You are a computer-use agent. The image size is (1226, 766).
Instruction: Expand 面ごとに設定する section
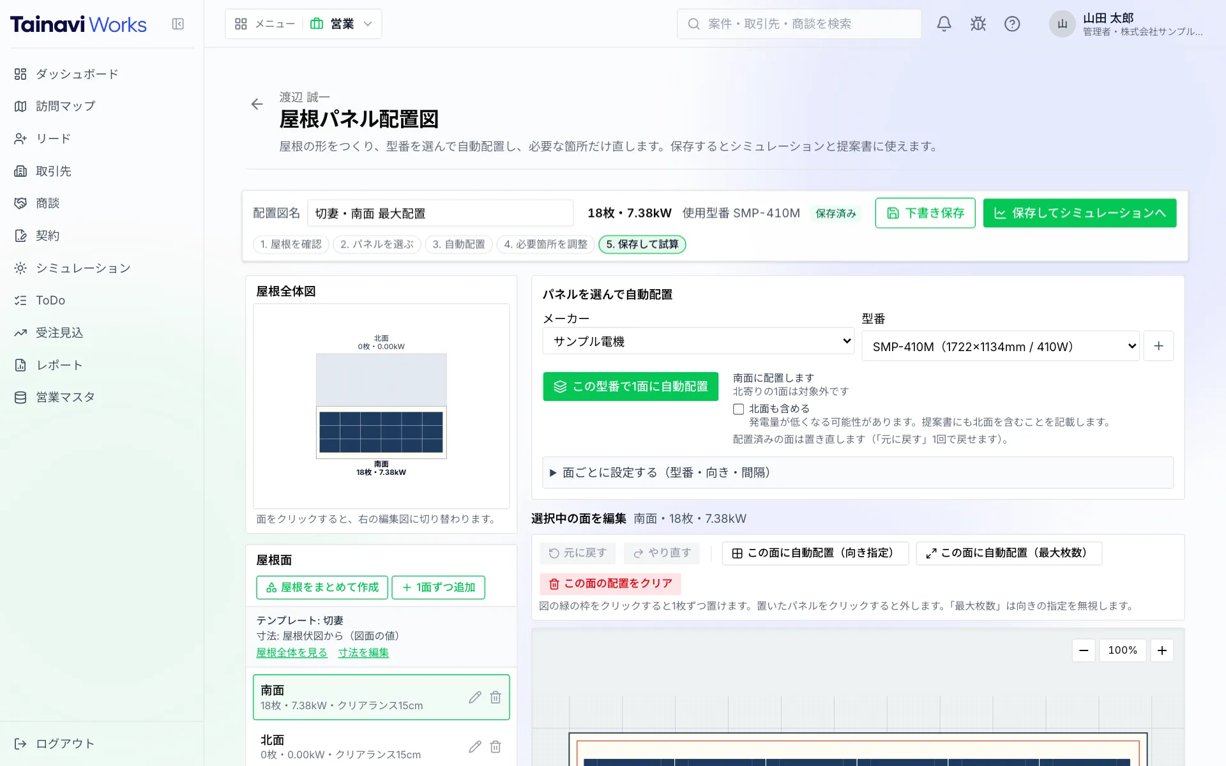858,472
